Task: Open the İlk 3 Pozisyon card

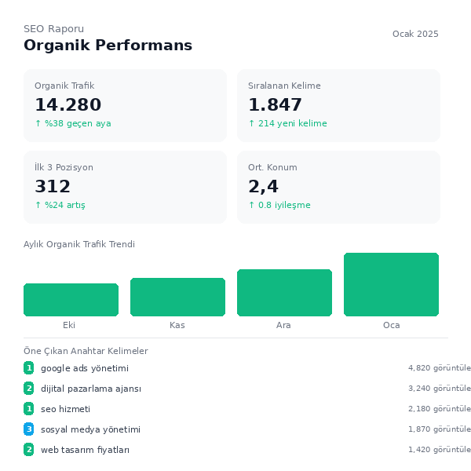Action: pyautogui.click(x=125, y=188)
